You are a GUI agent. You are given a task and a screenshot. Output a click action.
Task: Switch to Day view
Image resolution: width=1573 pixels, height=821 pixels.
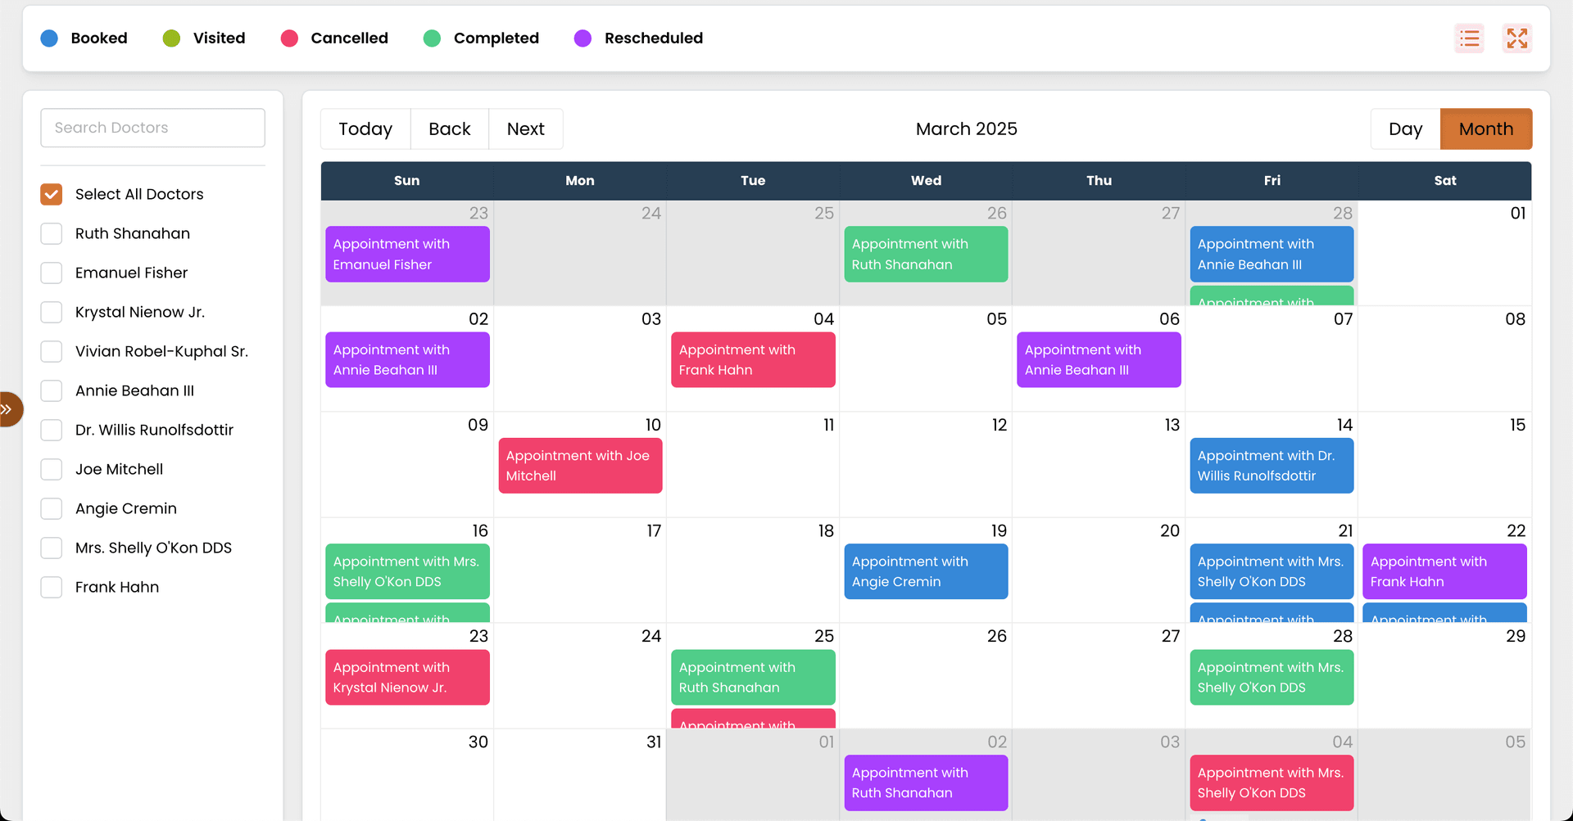1405,129
